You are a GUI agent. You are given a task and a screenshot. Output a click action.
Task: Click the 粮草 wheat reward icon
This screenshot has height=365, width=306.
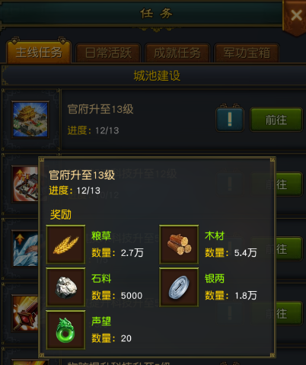click(65, 245)
